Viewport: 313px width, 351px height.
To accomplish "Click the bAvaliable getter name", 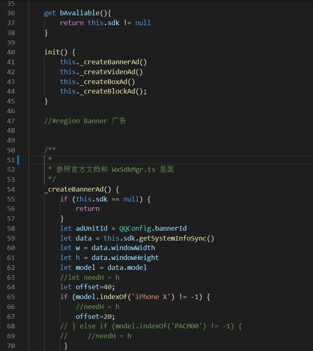I will click(x=79, y=13).
